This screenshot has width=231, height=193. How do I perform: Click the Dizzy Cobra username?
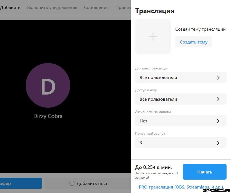click(48, 116)
